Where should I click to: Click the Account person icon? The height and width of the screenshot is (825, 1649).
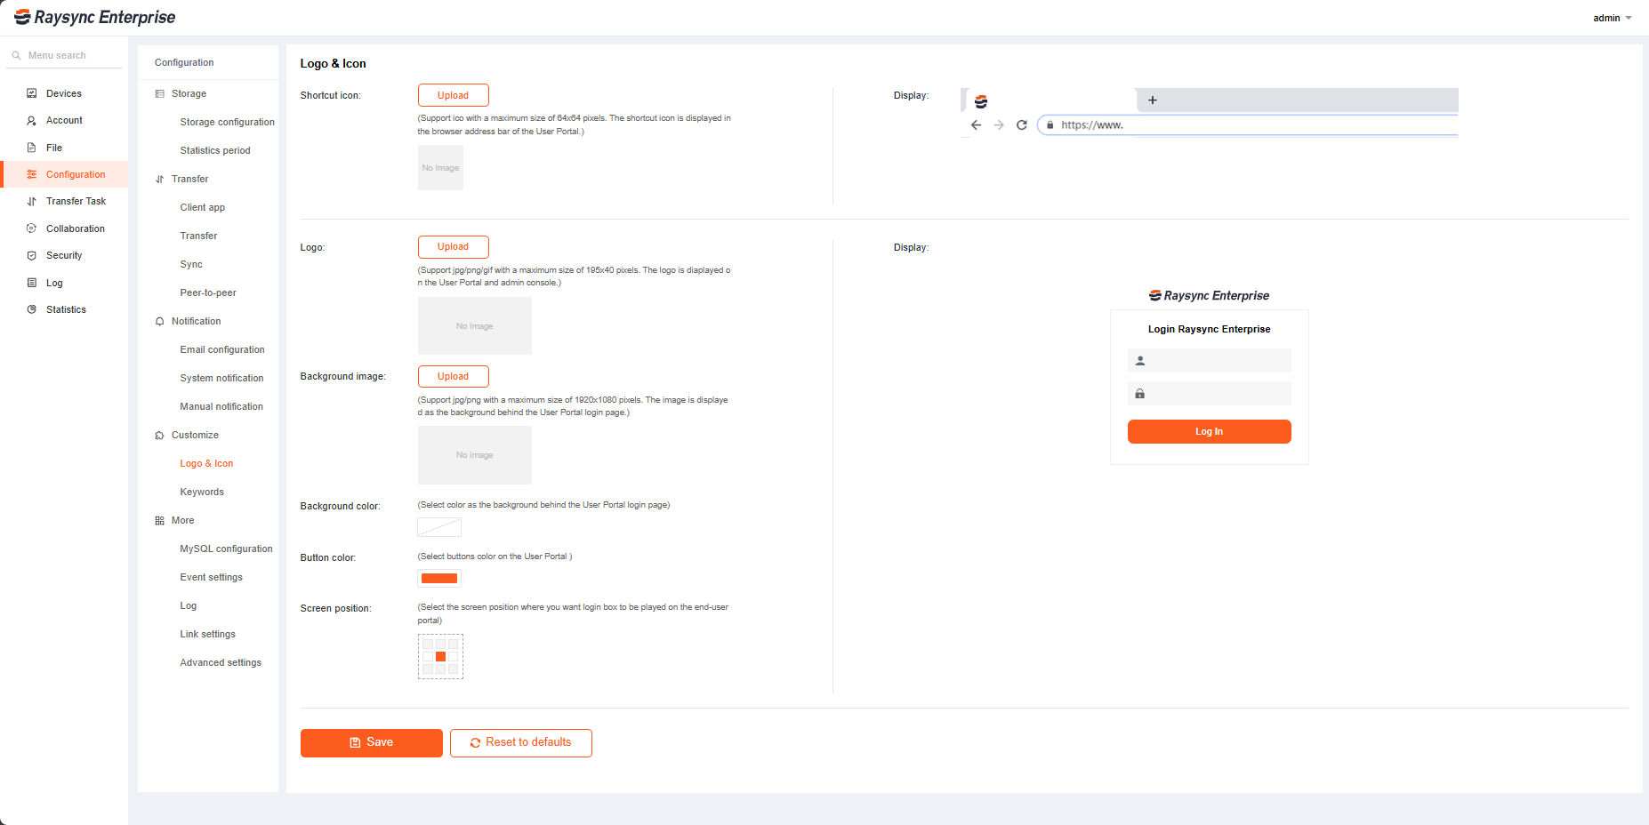(x=31, y=120)
